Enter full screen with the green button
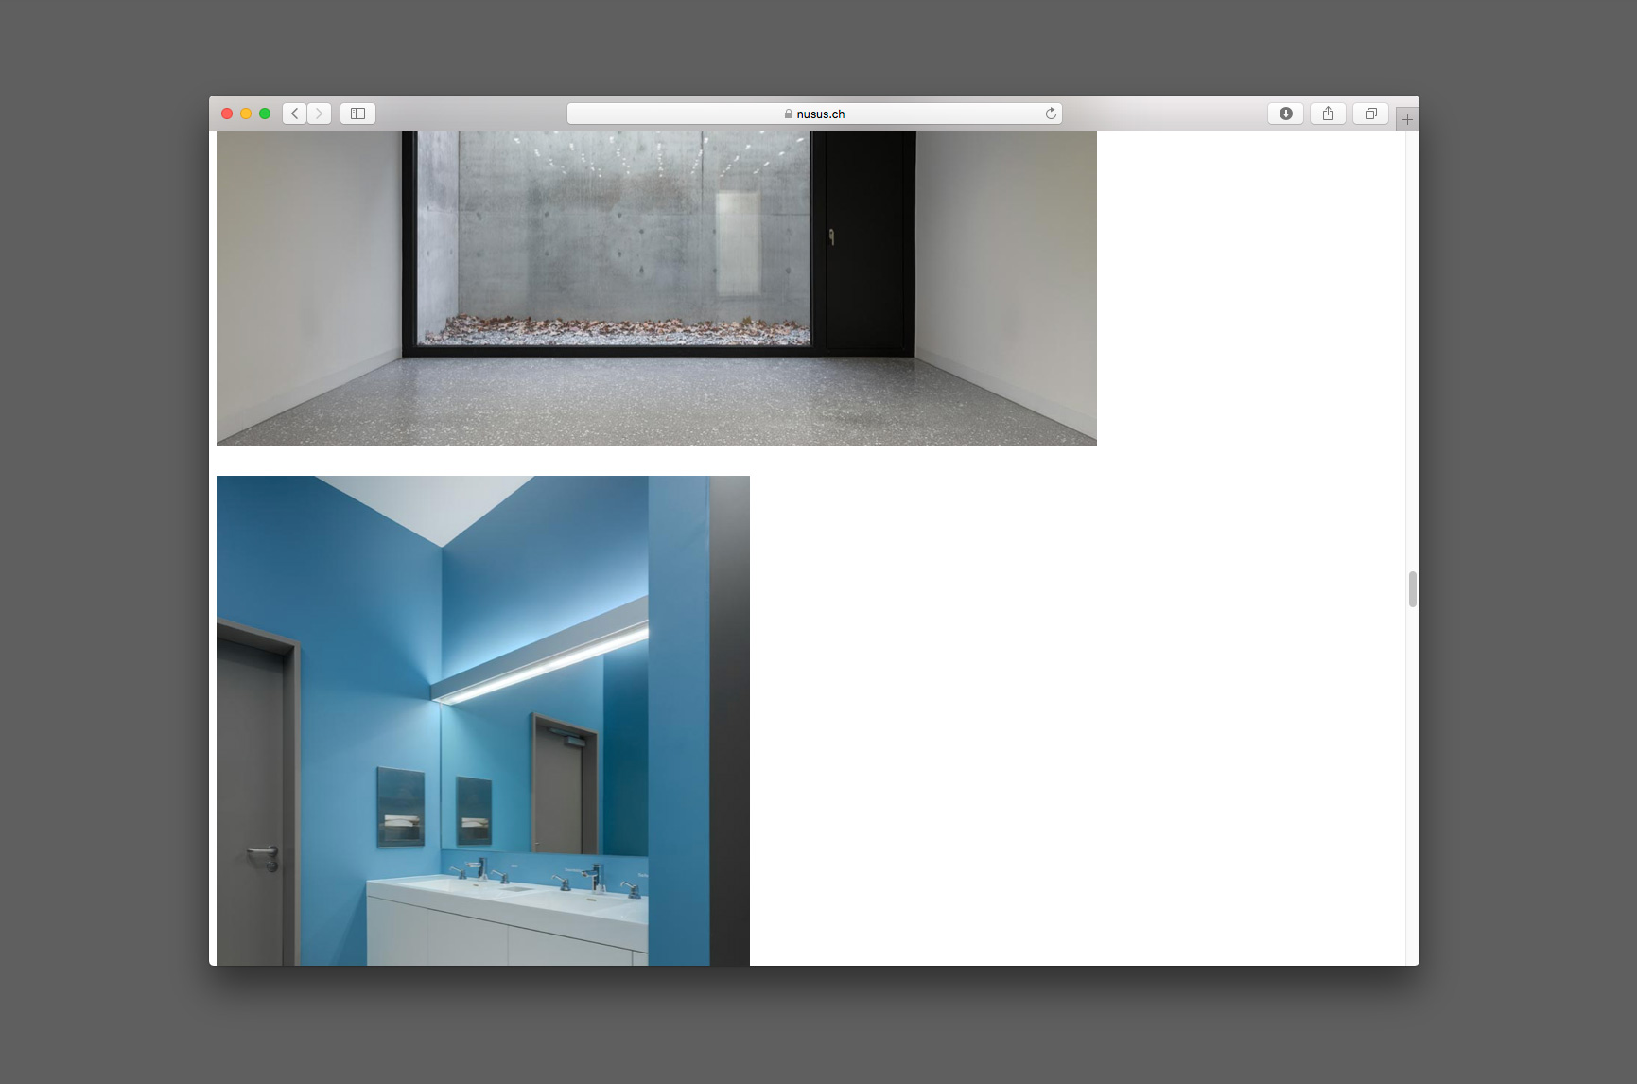The image size is (1637, 1084). coord(265,114)
